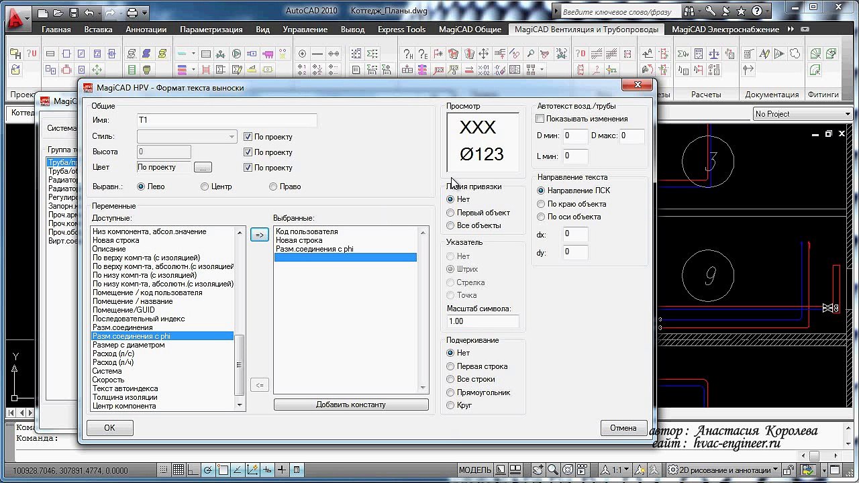This screenshot has width=859, height=483.
Task: Click the Dynamic input icon in status bar
Action: pyautogui.click(x=267, y=470)
